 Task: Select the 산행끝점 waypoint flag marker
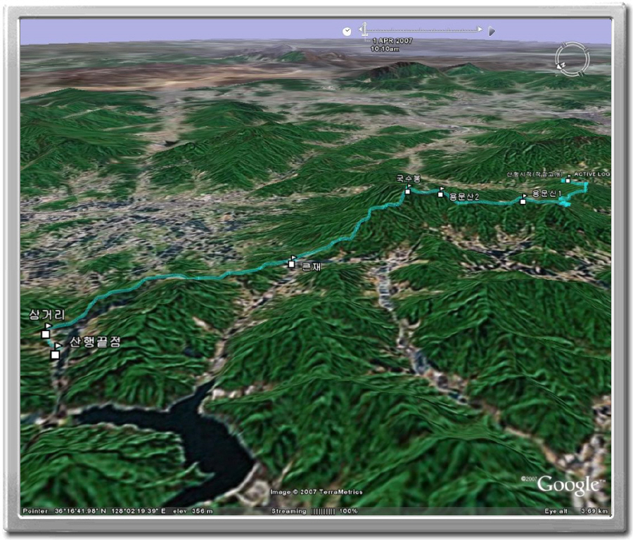[56, 351]
